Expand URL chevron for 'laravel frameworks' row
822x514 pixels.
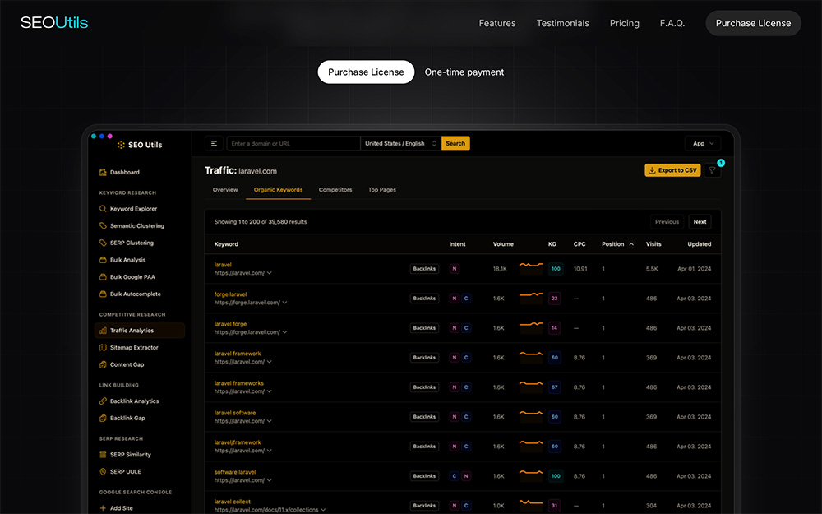270,391
